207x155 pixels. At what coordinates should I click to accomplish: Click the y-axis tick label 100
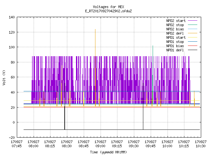12,47
